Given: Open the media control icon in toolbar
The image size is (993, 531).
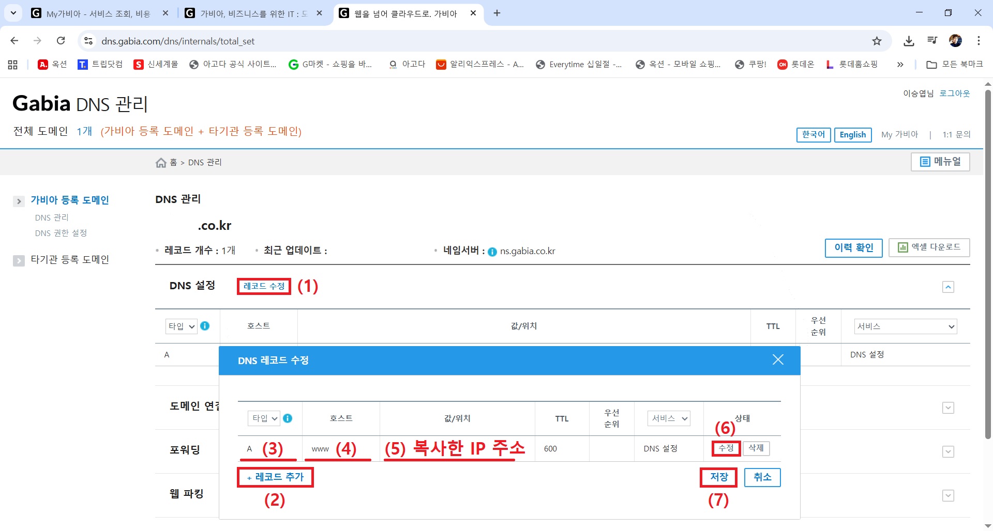Looking at the screenshot, I should tap(932, 41).
